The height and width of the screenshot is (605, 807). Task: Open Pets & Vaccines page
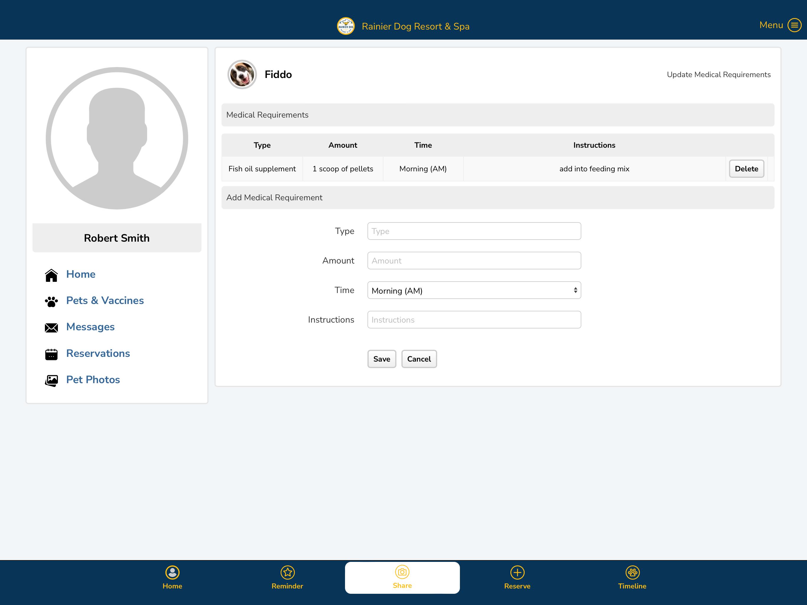point(105,300)
